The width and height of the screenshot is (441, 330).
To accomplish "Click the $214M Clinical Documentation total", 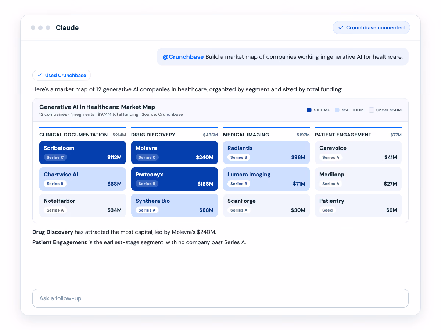I will pos(119,135).
